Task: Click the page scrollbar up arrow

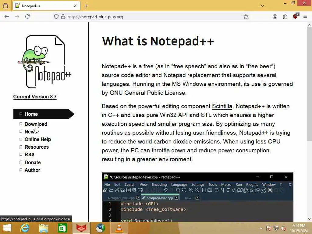Action: tap(309, 25)
